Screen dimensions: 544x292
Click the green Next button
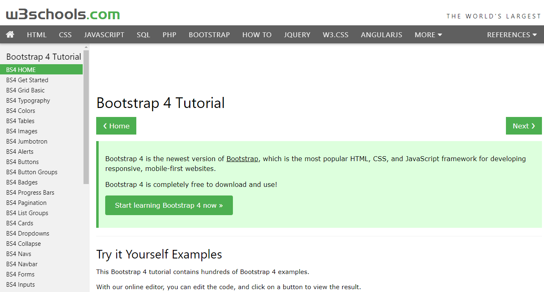click(x=524, y=126)
